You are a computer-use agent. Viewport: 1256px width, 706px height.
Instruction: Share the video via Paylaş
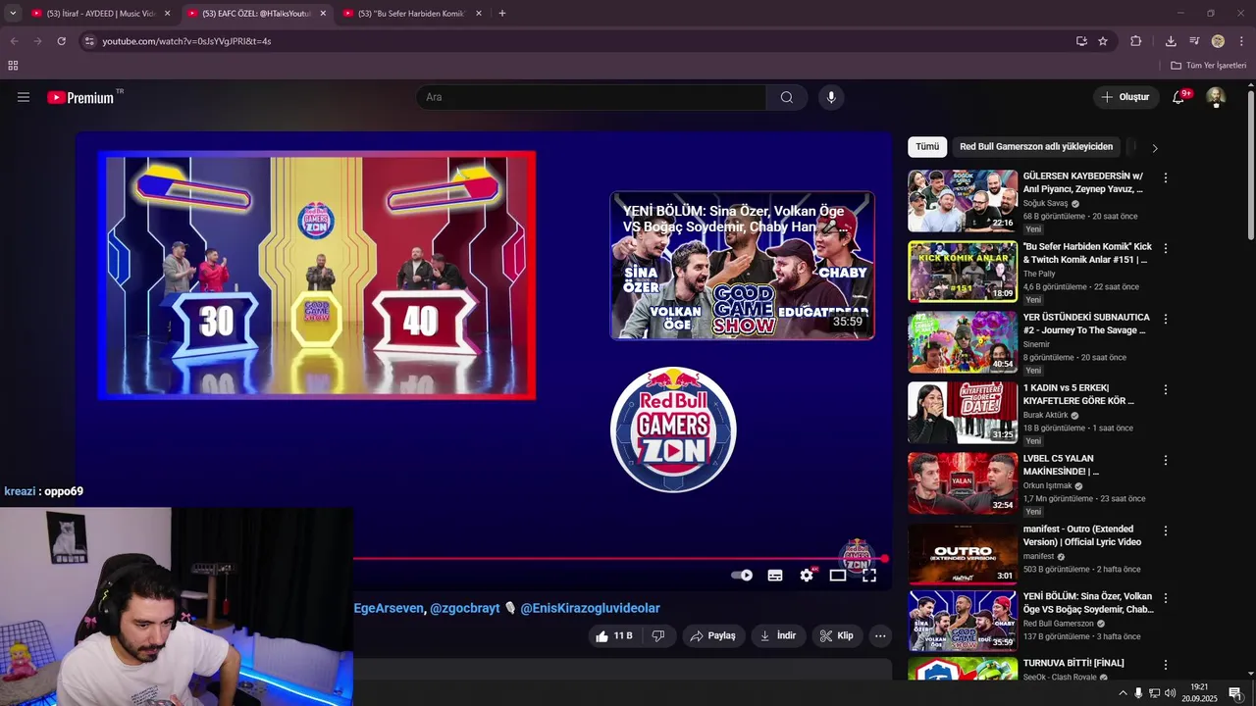tap(713, 635)
